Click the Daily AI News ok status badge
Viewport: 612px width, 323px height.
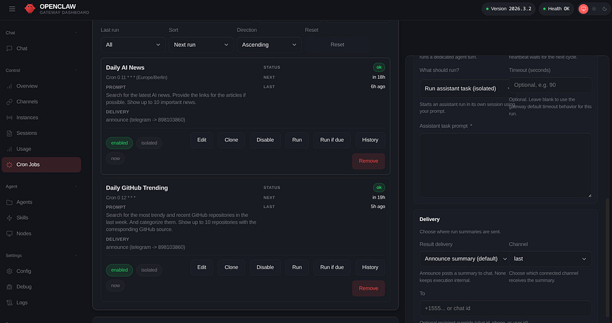(379, 67)
